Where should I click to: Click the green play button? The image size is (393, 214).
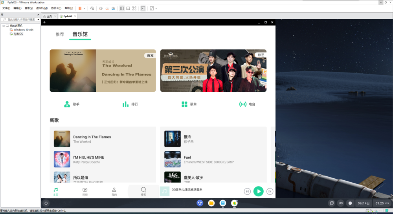click(x=259, y=192)
